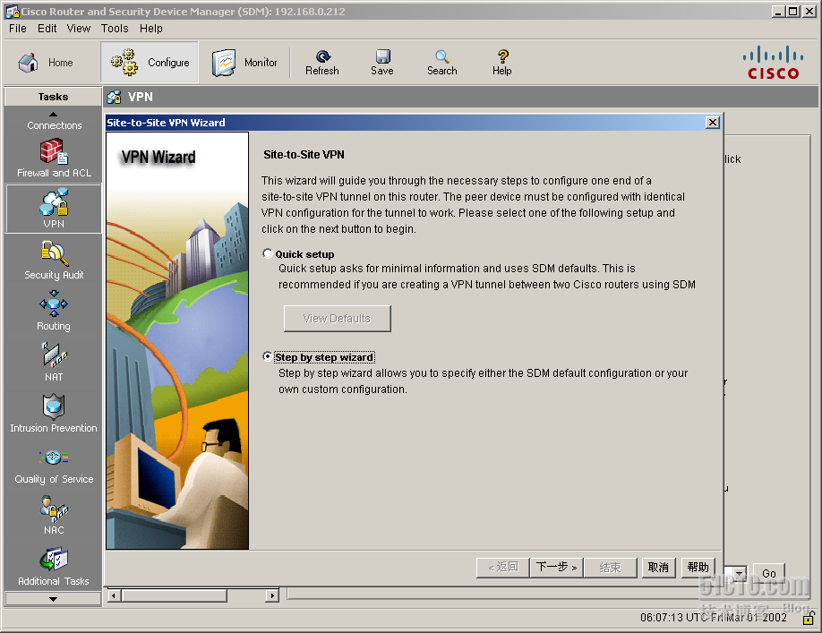Image resolution: width=822 pixels, height=633 pixels.
Task: Open the Tools menu
Action: (115, 29)
